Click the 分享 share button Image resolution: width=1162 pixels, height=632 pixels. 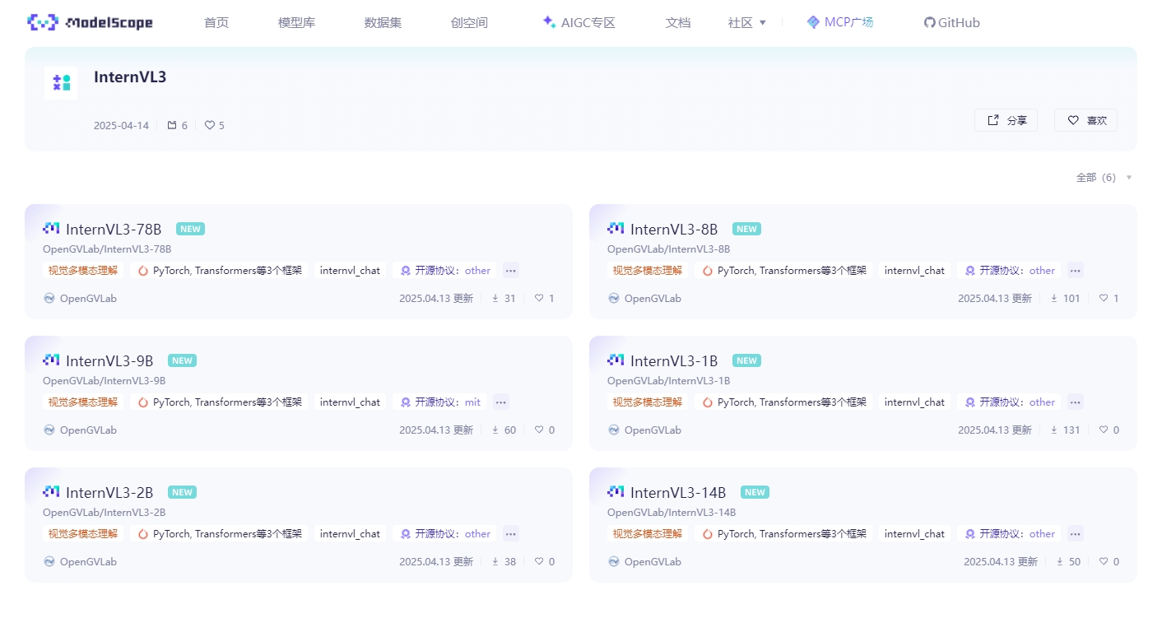[1006, 120]
